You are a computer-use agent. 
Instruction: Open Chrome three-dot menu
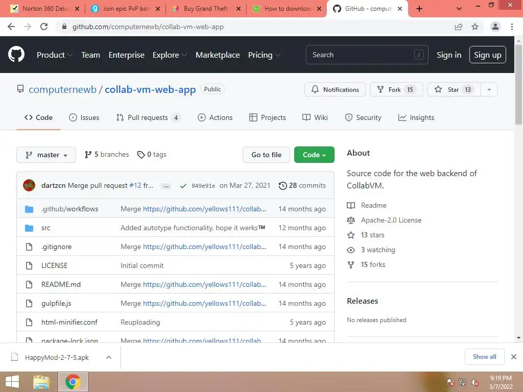tap(512, 27)
